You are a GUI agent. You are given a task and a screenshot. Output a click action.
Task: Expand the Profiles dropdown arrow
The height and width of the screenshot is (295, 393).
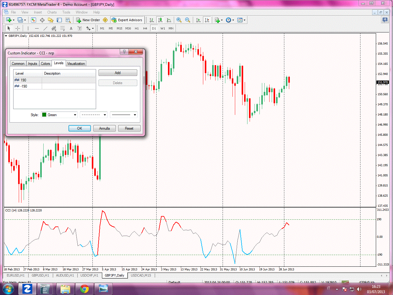click(25, 20)
